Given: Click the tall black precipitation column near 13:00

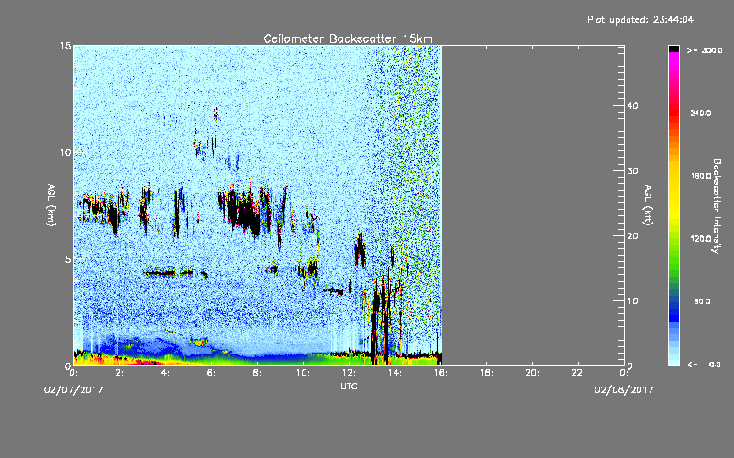Looking at the screenshot, I should [375, 322].
